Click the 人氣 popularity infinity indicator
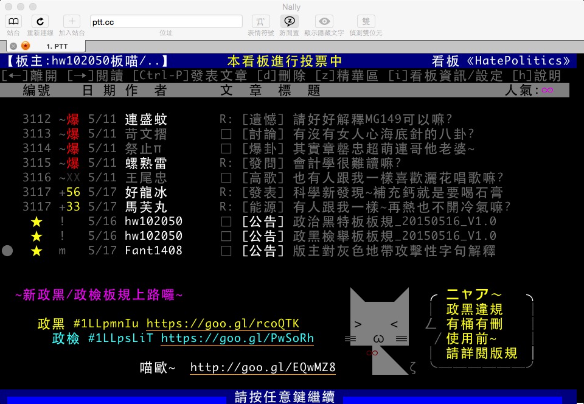Screen dimensions: 584x404 (529, 90)
